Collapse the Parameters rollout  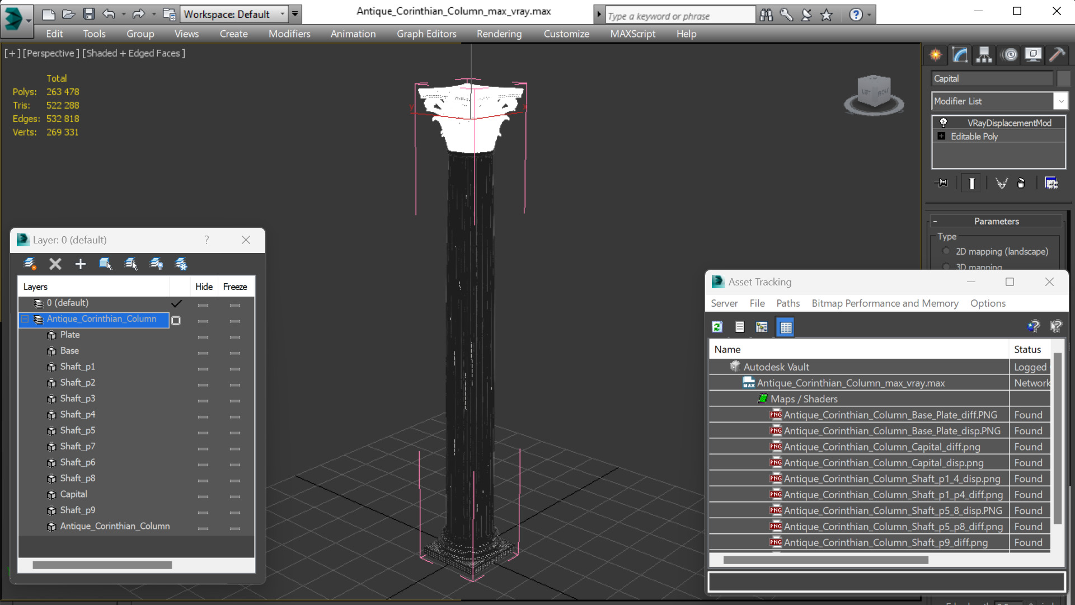pyautogui.click(x=935, y=222)
